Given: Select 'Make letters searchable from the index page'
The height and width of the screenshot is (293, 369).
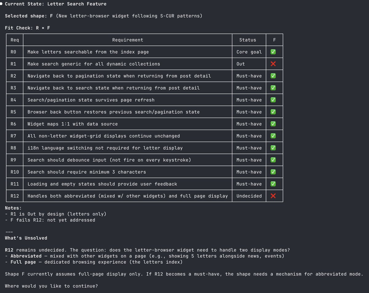Looking at the screenshot, I should pyautogui.click(x=88, y=52).
